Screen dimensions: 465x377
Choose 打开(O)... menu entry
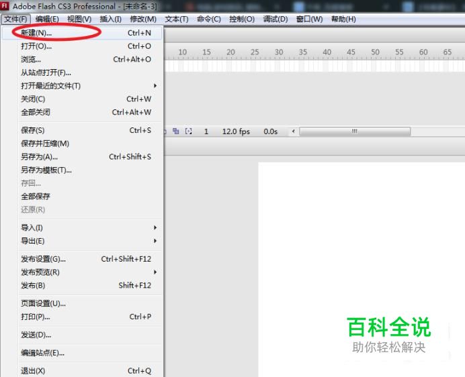coord(82,46)
